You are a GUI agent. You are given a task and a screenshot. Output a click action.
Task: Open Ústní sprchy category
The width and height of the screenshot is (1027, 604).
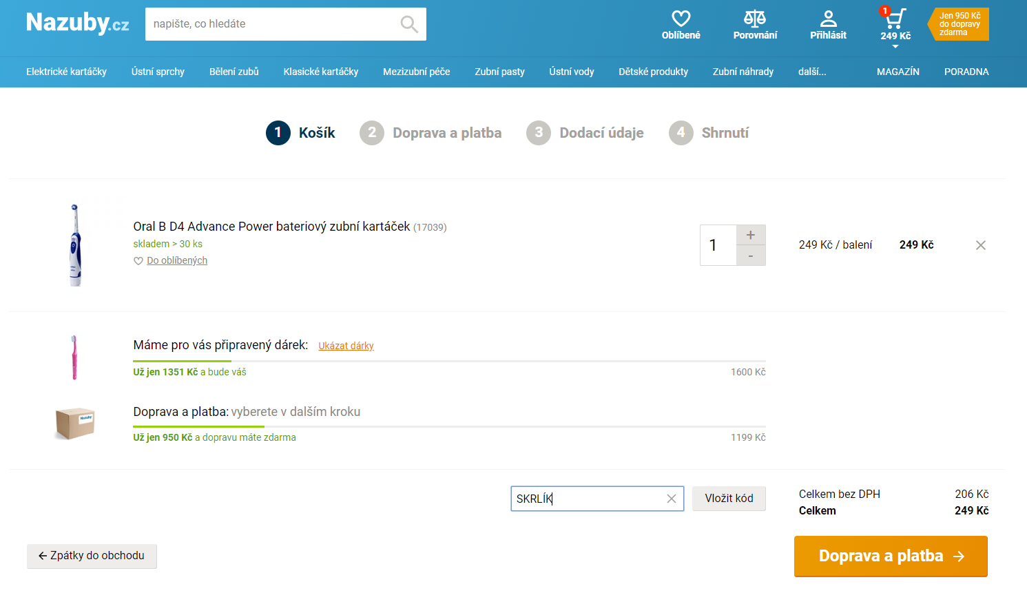point(158,72)
